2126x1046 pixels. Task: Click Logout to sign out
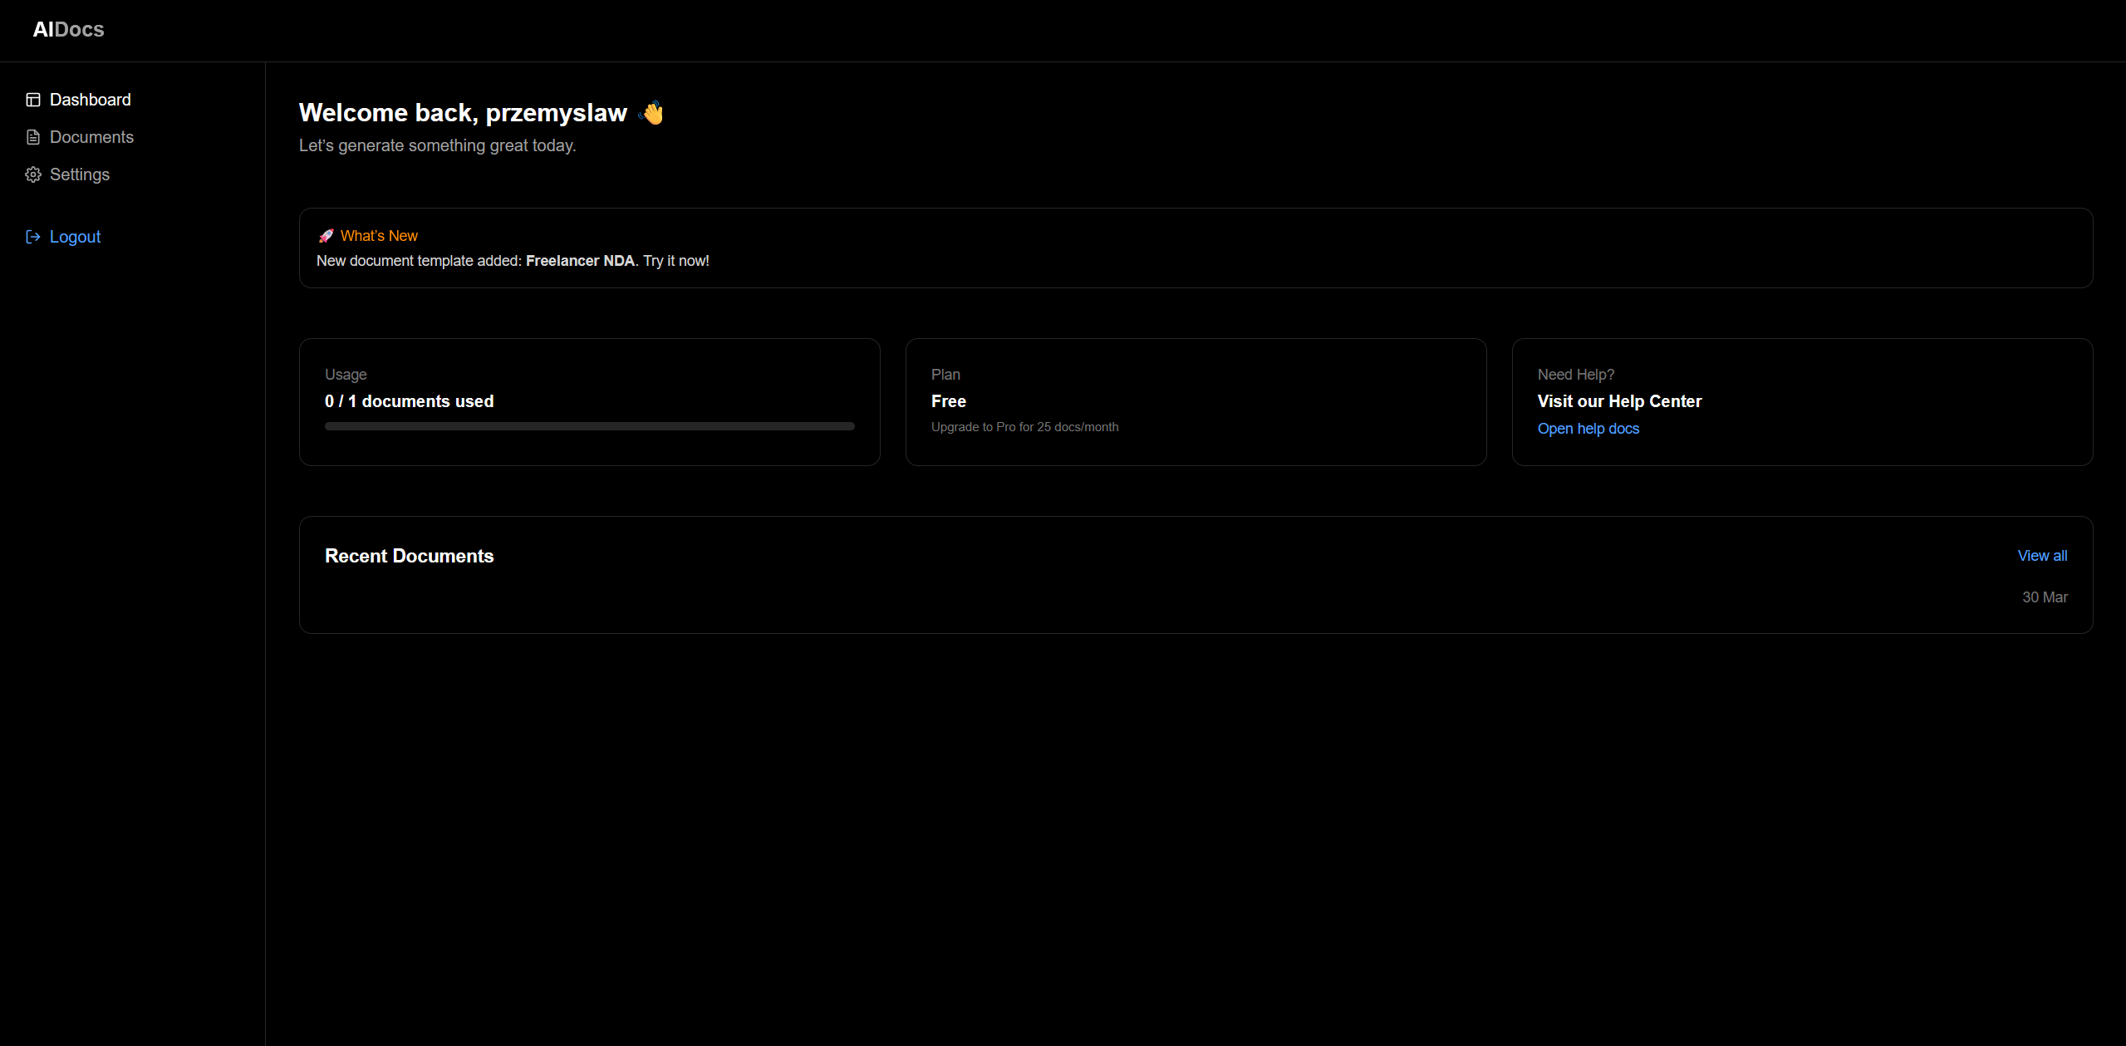point(75,237)
